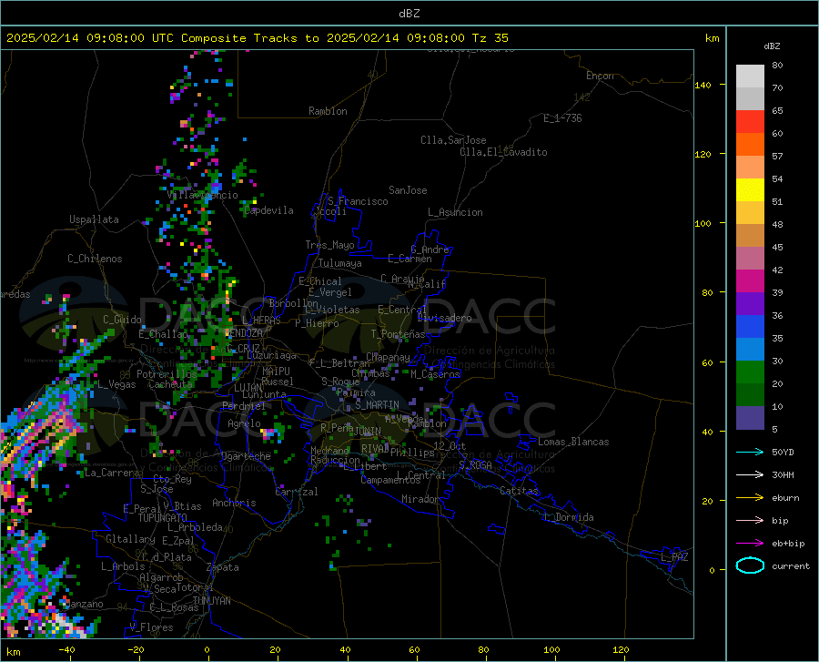Click the 'S_Francisco' map label
The image size is (819, 662).
[x=358, y=201]
